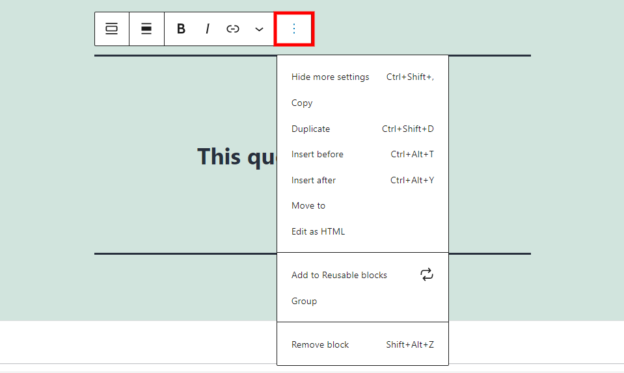Click into the pullquote text 'This qu'
This screenshot has width=624, height=373.
[237, 157]
